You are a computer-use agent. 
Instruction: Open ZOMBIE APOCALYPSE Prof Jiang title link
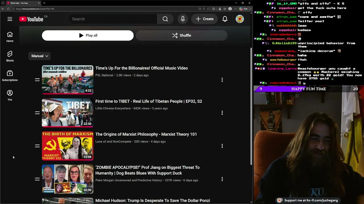(148, 170)
